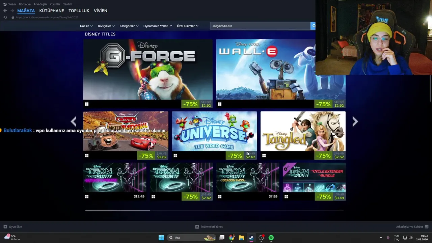432x243 pixels.
Task: Switch to the TOPLULUK tab
Action: (x=79, y=11)
